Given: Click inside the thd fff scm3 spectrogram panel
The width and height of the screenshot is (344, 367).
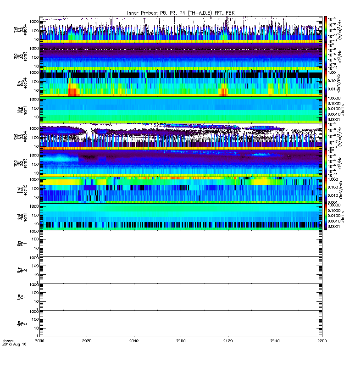Looking at the screenshot, I should point(181,163).
